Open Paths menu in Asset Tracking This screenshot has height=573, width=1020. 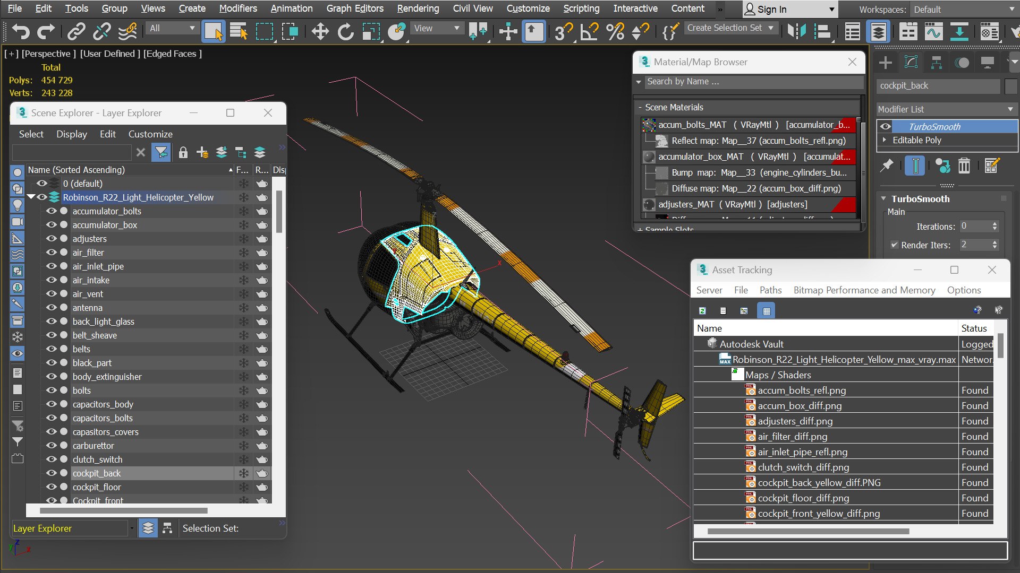(x=770, y=290)
